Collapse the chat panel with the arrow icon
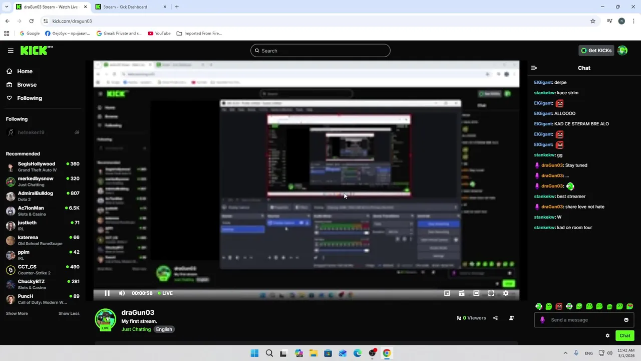This screenshot has height=361, width=641. point(534,68)
